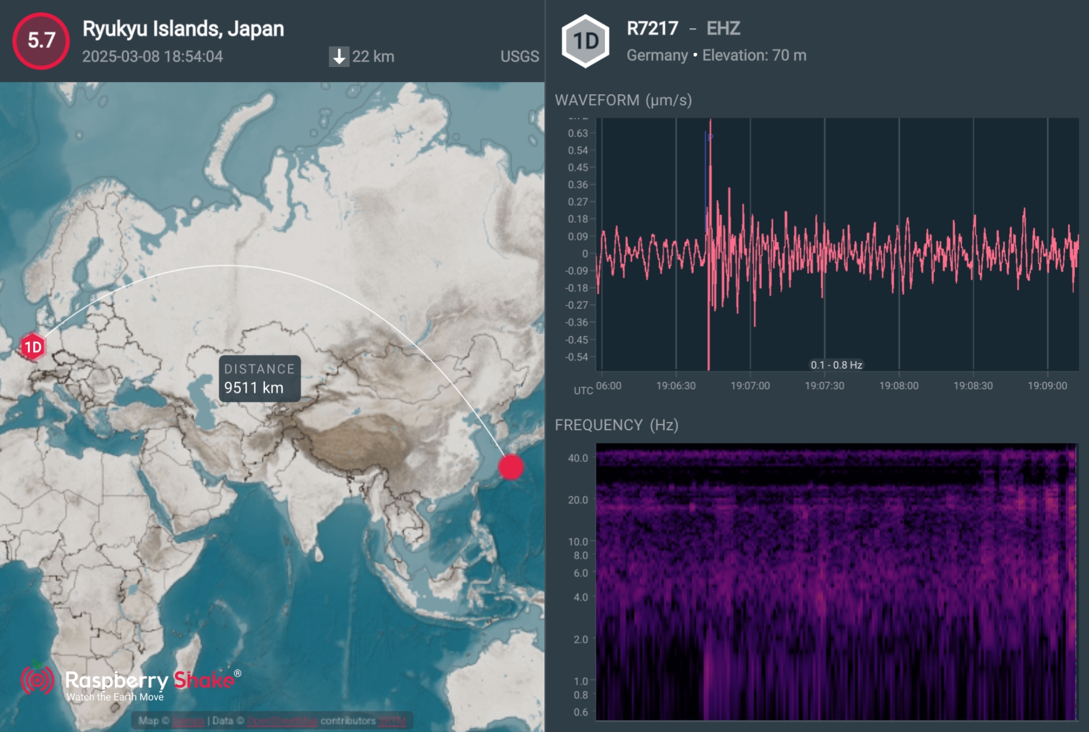The width and height of the screenshot is (1089, 732).
Task: Click the UTC axis label
Action: point(583,391)
